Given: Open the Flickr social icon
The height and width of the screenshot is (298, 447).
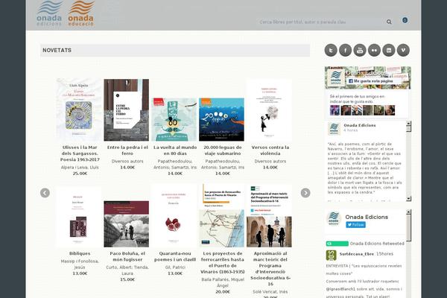Looking at the screenshot, I should [x=374, y=50].
